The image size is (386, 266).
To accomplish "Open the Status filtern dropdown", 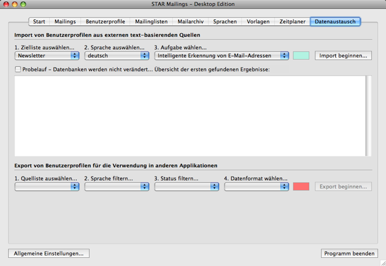I will tap(187, 186).
